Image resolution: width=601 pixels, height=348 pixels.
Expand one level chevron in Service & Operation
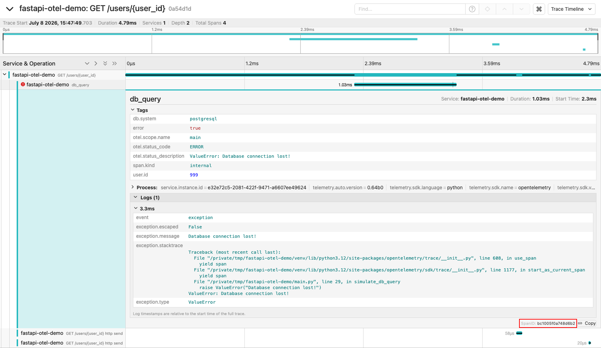tap(96, 63)
